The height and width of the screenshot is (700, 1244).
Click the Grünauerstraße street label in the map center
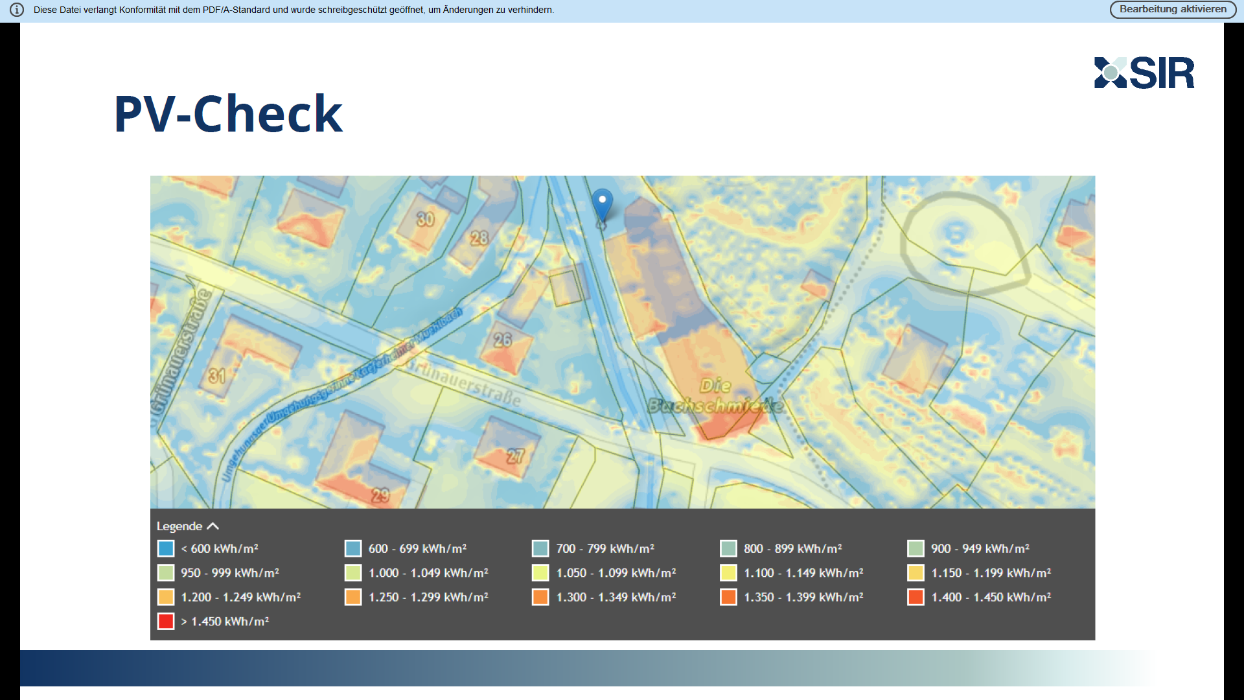(x=465, y=384)
